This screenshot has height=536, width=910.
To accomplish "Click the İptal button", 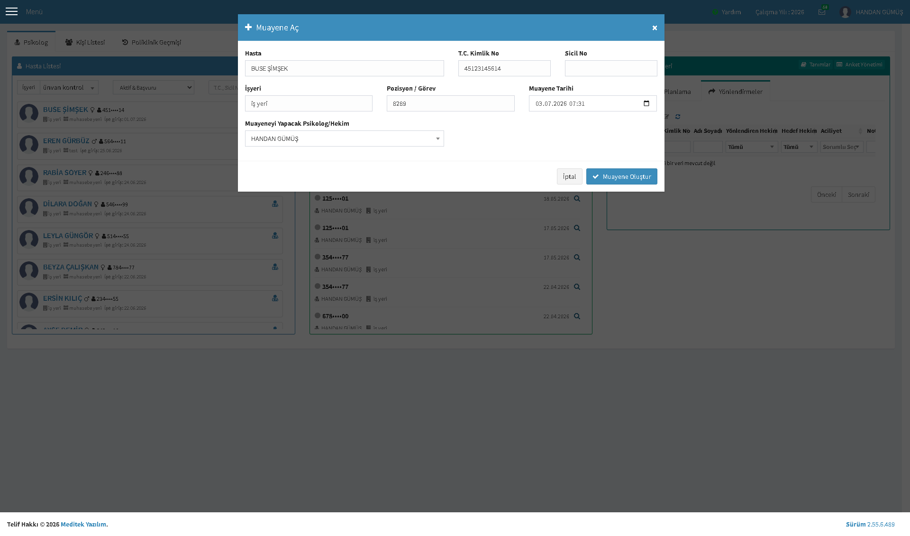I will tap(569, 176).
